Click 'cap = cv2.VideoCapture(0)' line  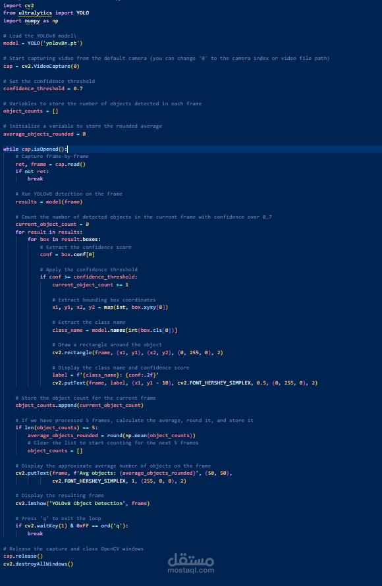coord(41,66)
